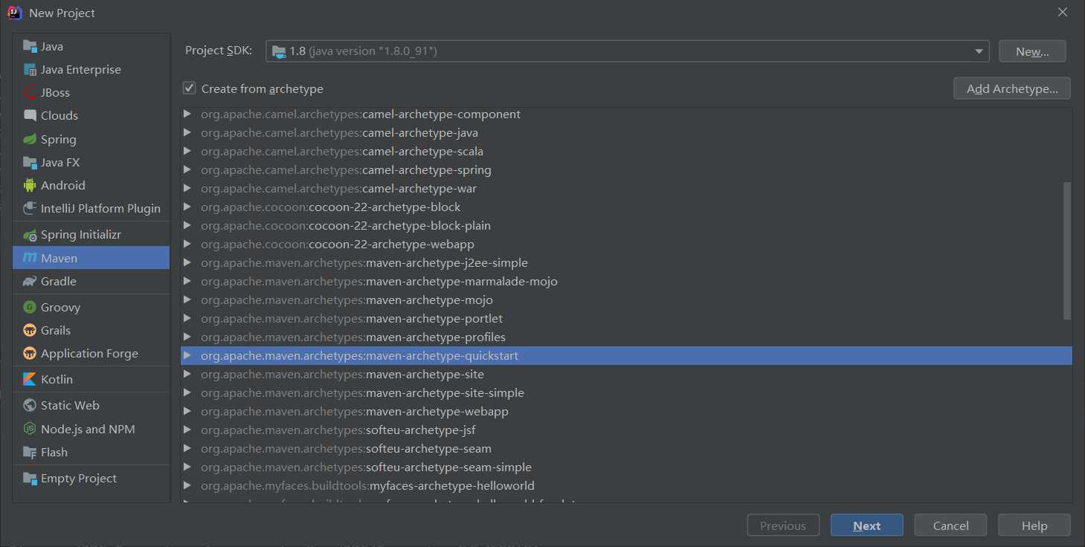Click the Node.js and NPM icon

pyautogui.click(x=30, y=429)
